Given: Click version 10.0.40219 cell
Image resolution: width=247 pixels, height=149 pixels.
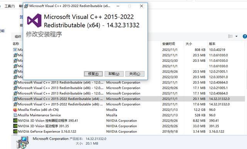Looking at the screenshot, I should click(x=217, y=50).
